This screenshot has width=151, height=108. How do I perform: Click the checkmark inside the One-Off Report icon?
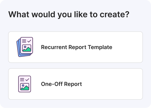coord(27,80)
